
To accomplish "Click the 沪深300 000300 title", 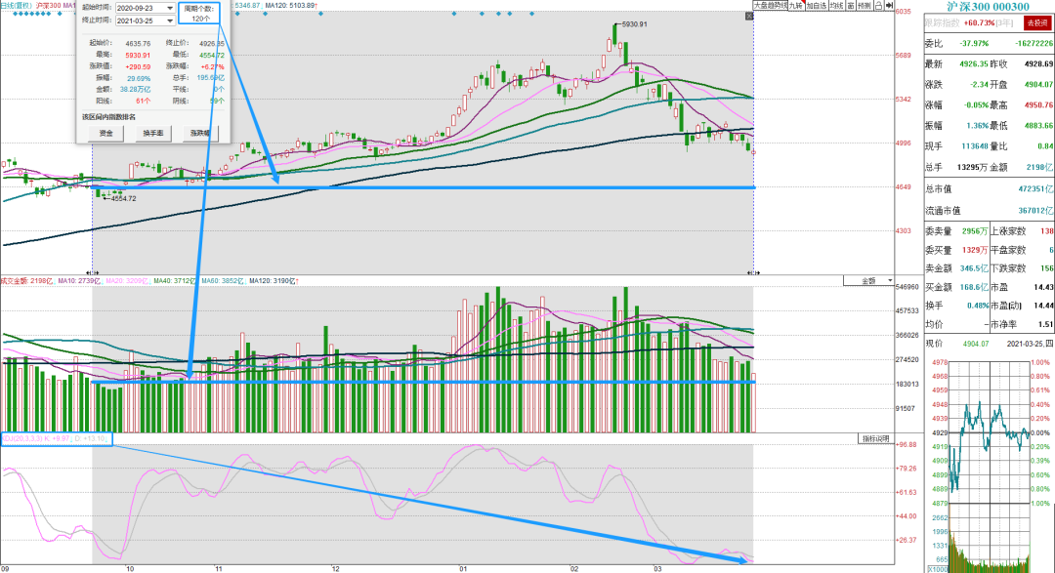I will click(988, 7).
